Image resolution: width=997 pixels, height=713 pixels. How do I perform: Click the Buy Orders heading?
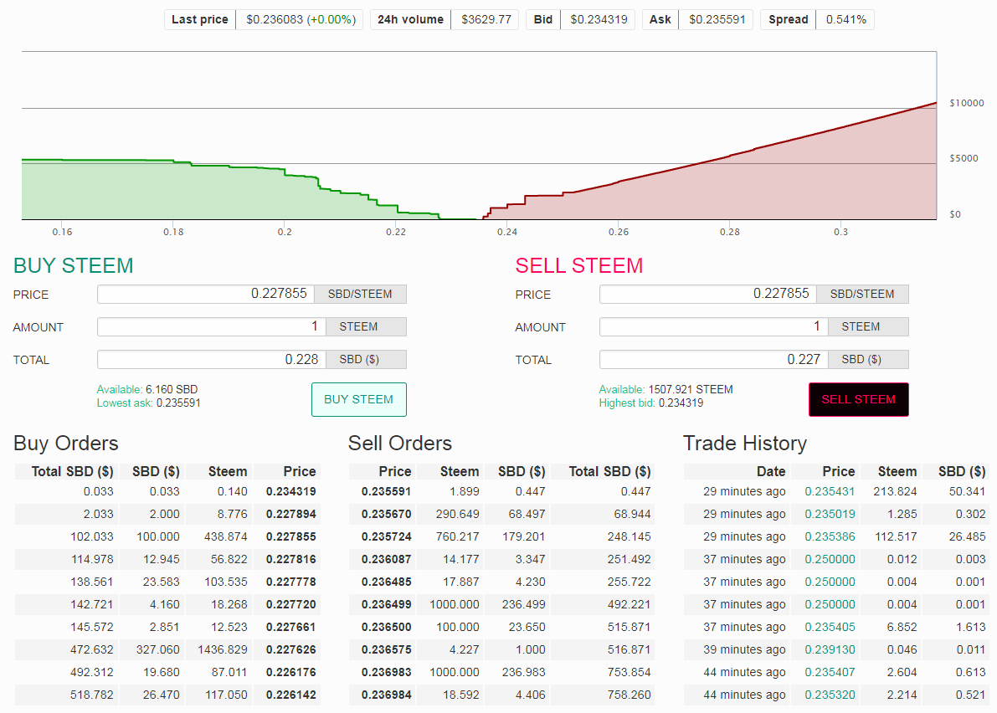[66, 444]
